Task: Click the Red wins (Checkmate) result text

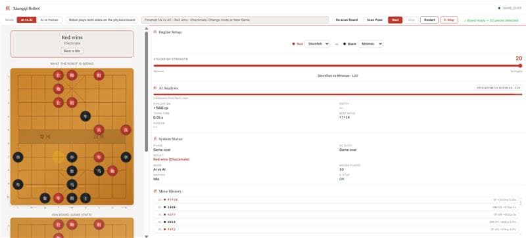Action: pyautogui.click(x=171, y=159)
